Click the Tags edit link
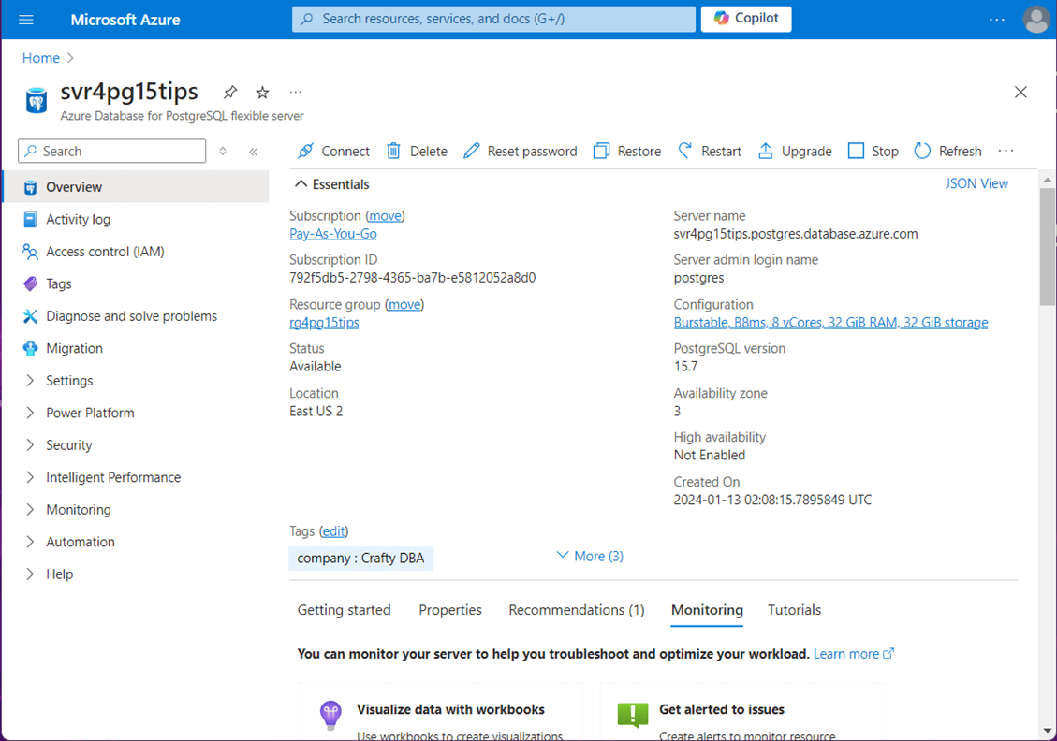Viewport: 1057px width, 741px height. point(333,530)
